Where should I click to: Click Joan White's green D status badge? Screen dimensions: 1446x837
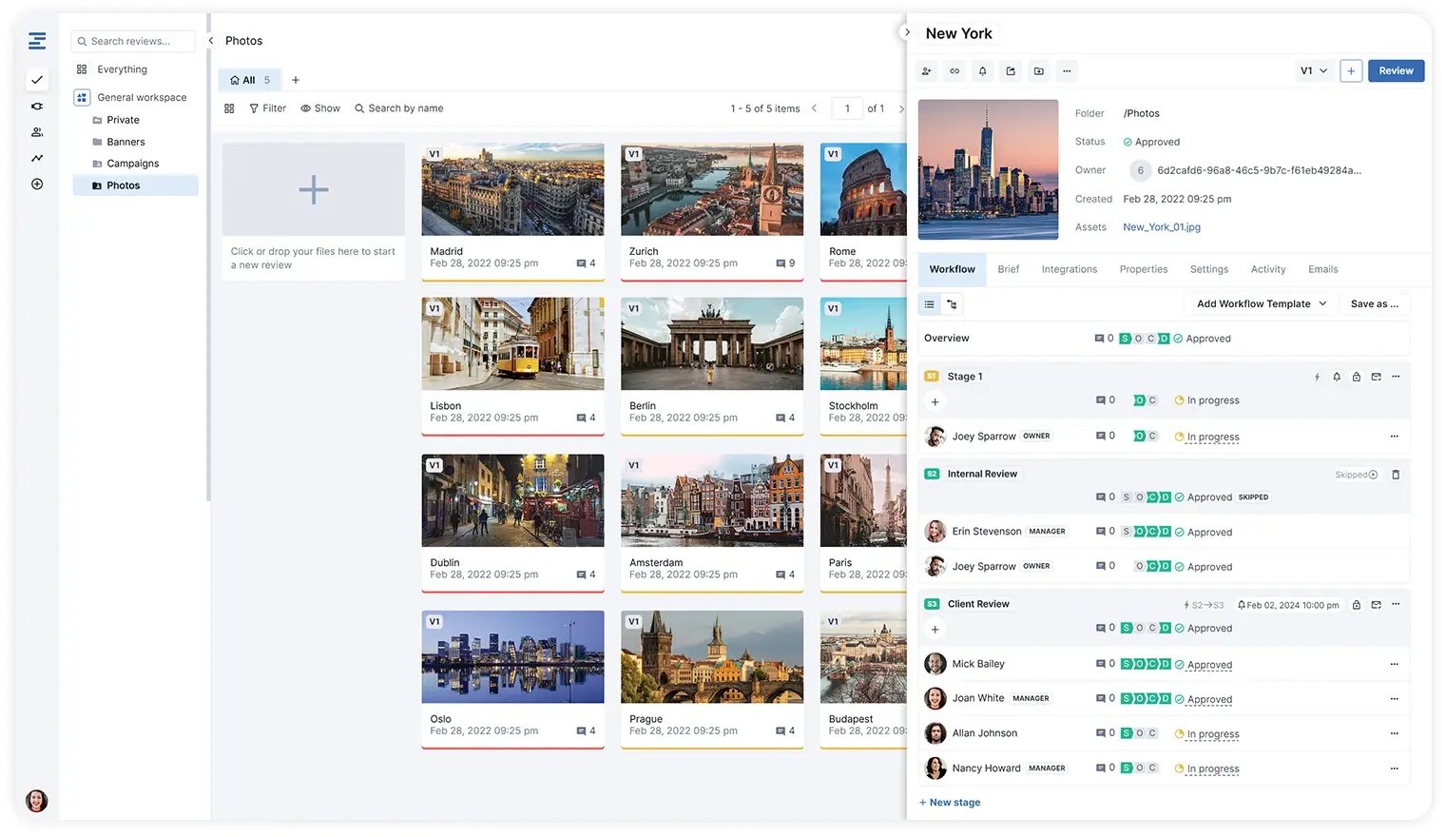(1165, 699)
